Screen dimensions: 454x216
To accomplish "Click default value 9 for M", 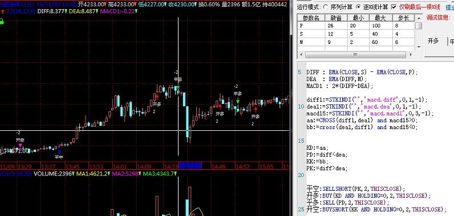I will tap(336, 42).
